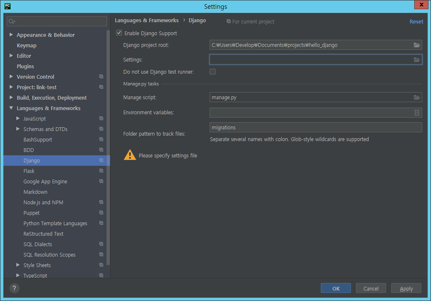Click the Folder pattern field with migrations
The width and height of the screenshot is (431, 301).
pos(316,127)
